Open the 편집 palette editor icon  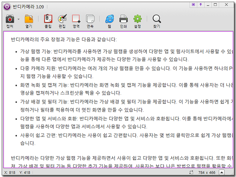[62, 19]
